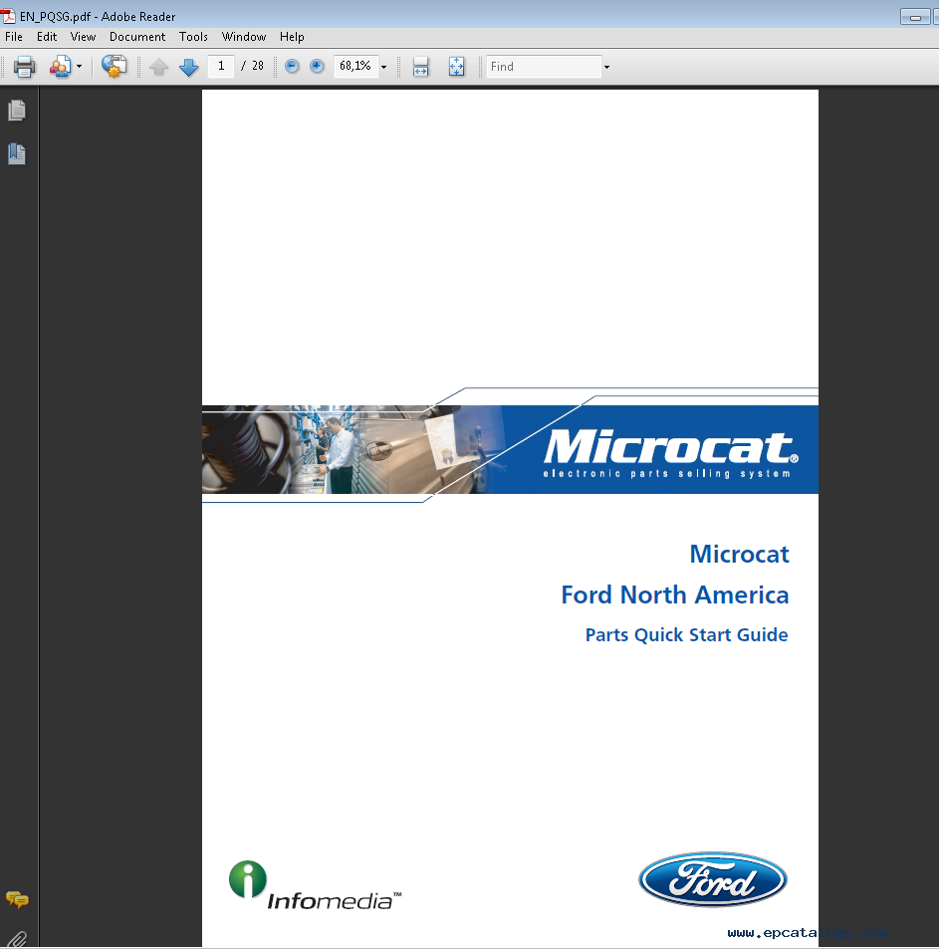Open the Pages thumbnail panel
Viewport: 939px width, 949px height.
click(17, 111)
